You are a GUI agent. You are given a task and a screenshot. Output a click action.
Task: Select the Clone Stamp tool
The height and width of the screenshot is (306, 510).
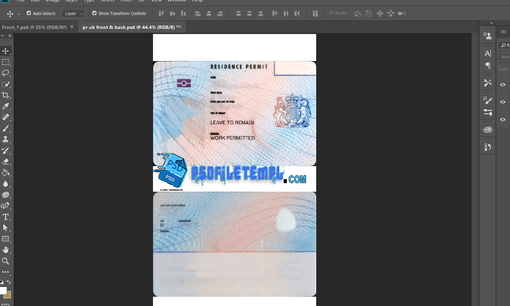(6, 139)
